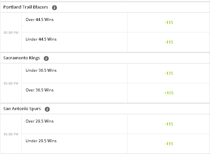Click the Over 29.5 Wins label
The height and width of the screenshot is (154, 210).
[x=39, y=121]
